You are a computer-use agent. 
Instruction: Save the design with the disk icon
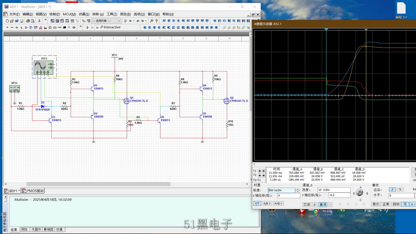21,21
